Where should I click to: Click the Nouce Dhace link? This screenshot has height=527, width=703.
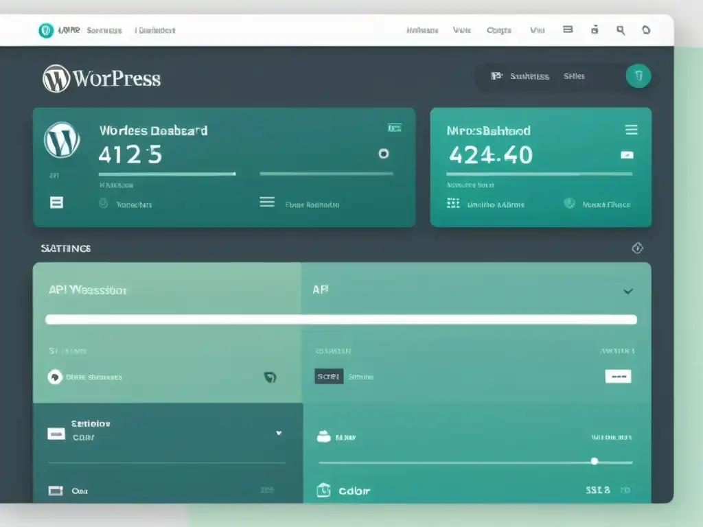point(606,204)
